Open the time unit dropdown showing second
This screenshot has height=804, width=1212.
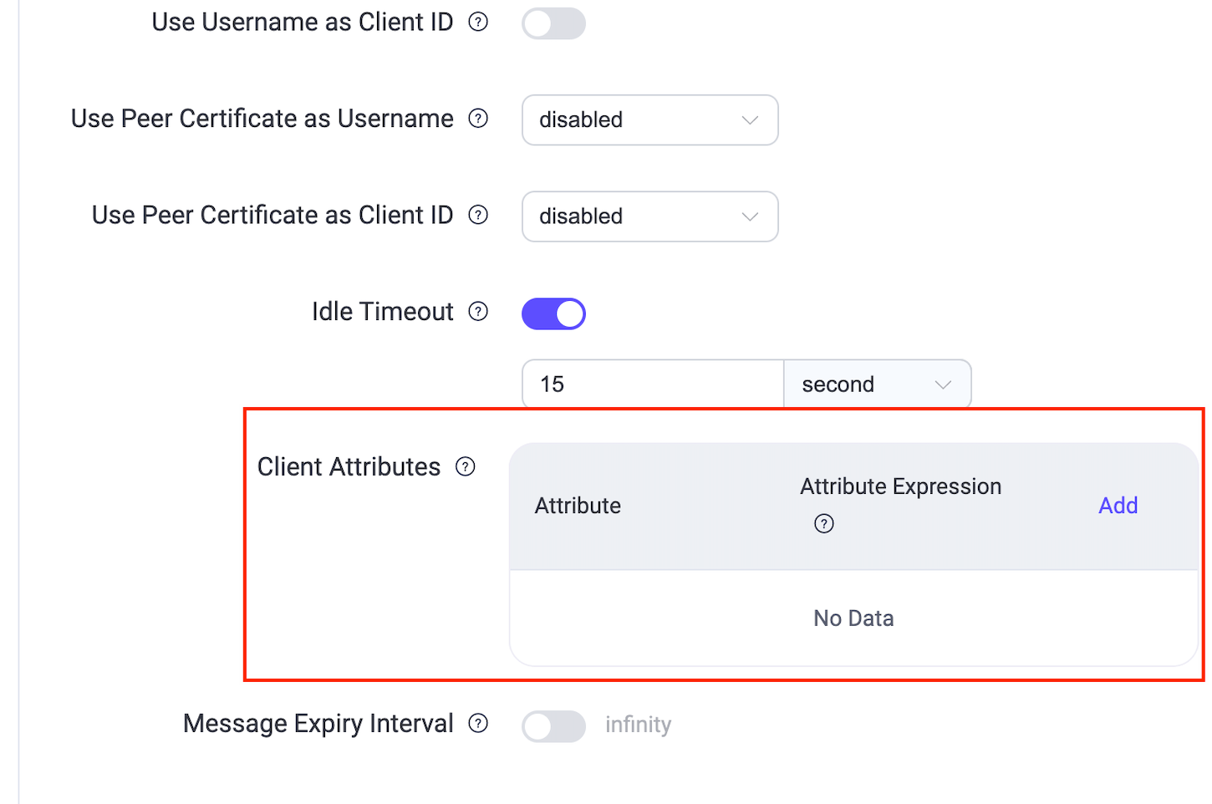[x=877, y=384]
